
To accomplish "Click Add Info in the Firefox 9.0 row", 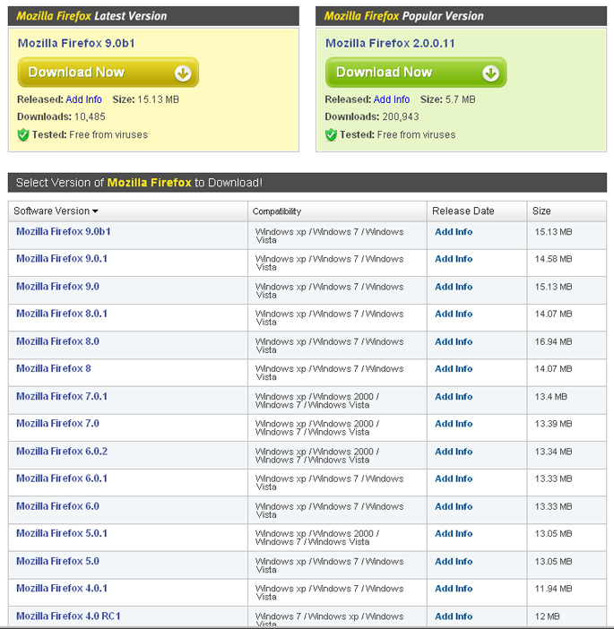I will (454, 287).
